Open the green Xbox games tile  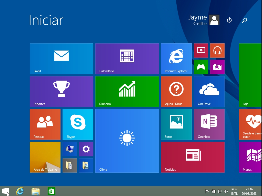tap(201, 67)
